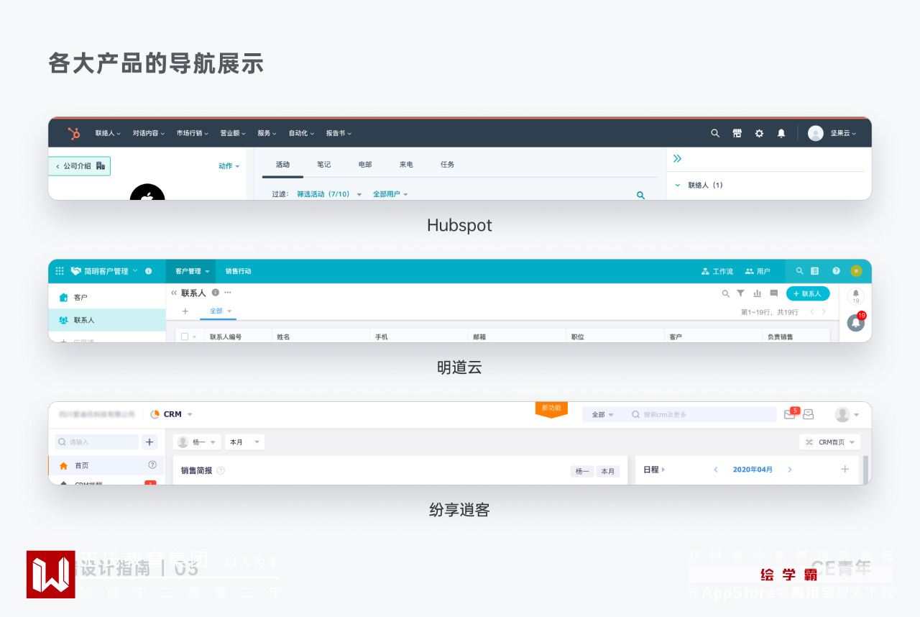Switch to the HubSpot 来电 tab
The width and height of the screenshot is (920, 617).
[x=406, y=165]
